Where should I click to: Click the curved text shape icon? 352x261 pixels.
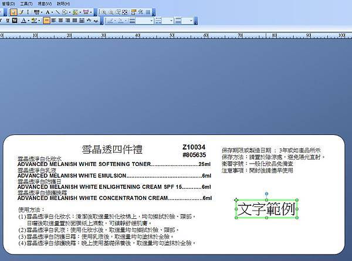tap(89, 21)
